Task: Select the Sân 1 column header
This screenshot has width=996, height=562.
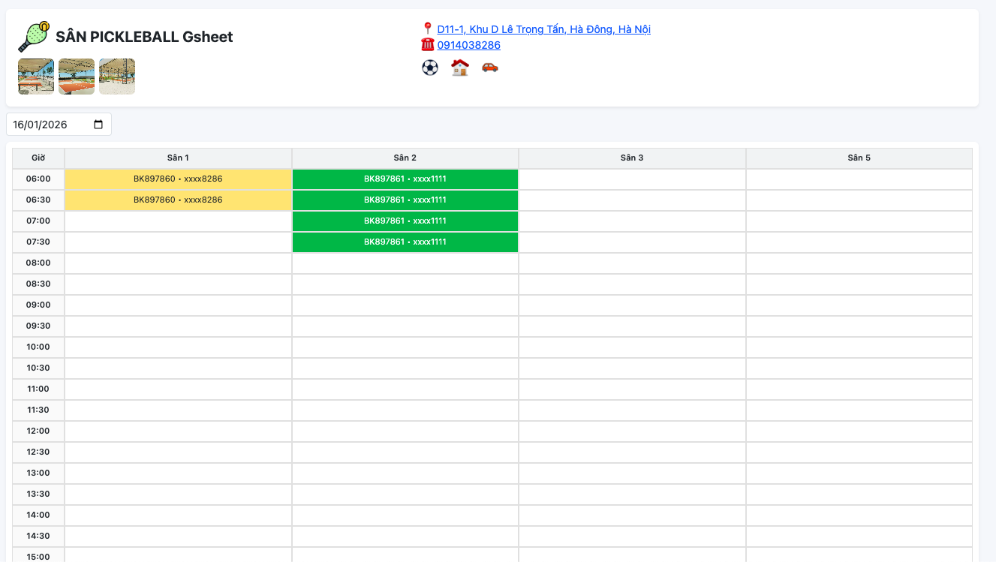Action: [178, 158]
